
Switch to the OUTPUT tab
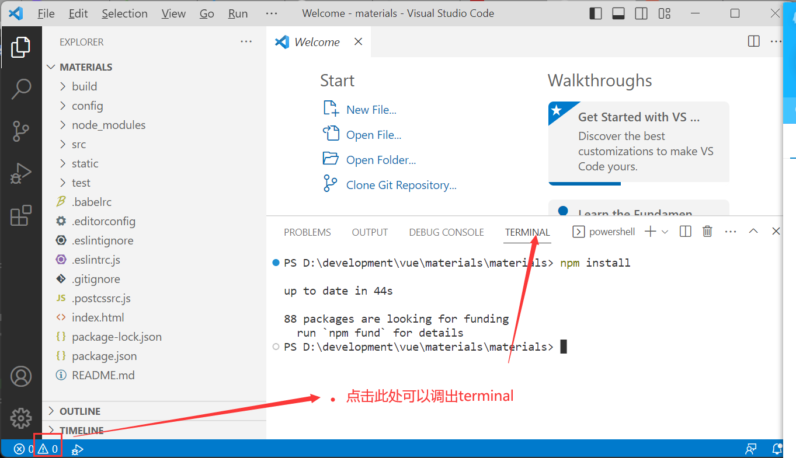[370, 232]
